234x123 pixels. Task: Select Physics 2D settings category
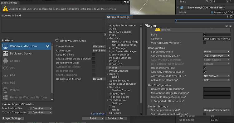(x=116, y=64)
